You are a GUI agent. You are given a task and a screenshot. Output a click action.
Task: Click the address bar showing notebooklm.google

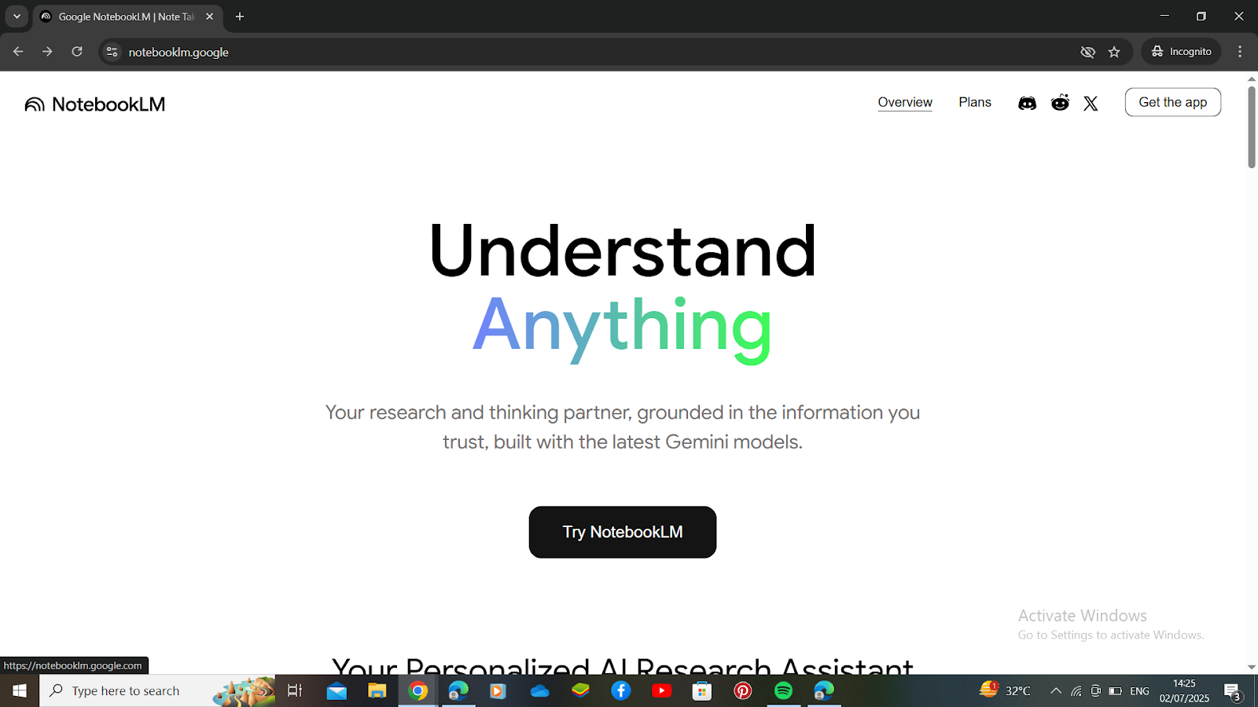pyautogui.click(x=178, y=52)
